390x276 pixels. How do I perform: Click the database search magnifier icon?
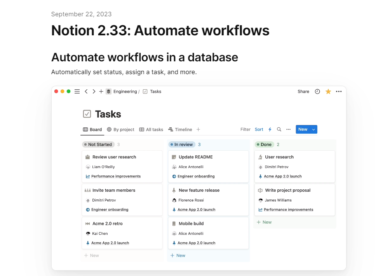pos(279,129)
